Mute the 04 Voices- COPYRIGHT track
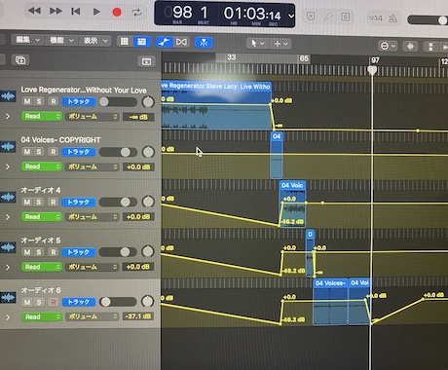The height and width of the screenshot is (370, 448). 27,152
